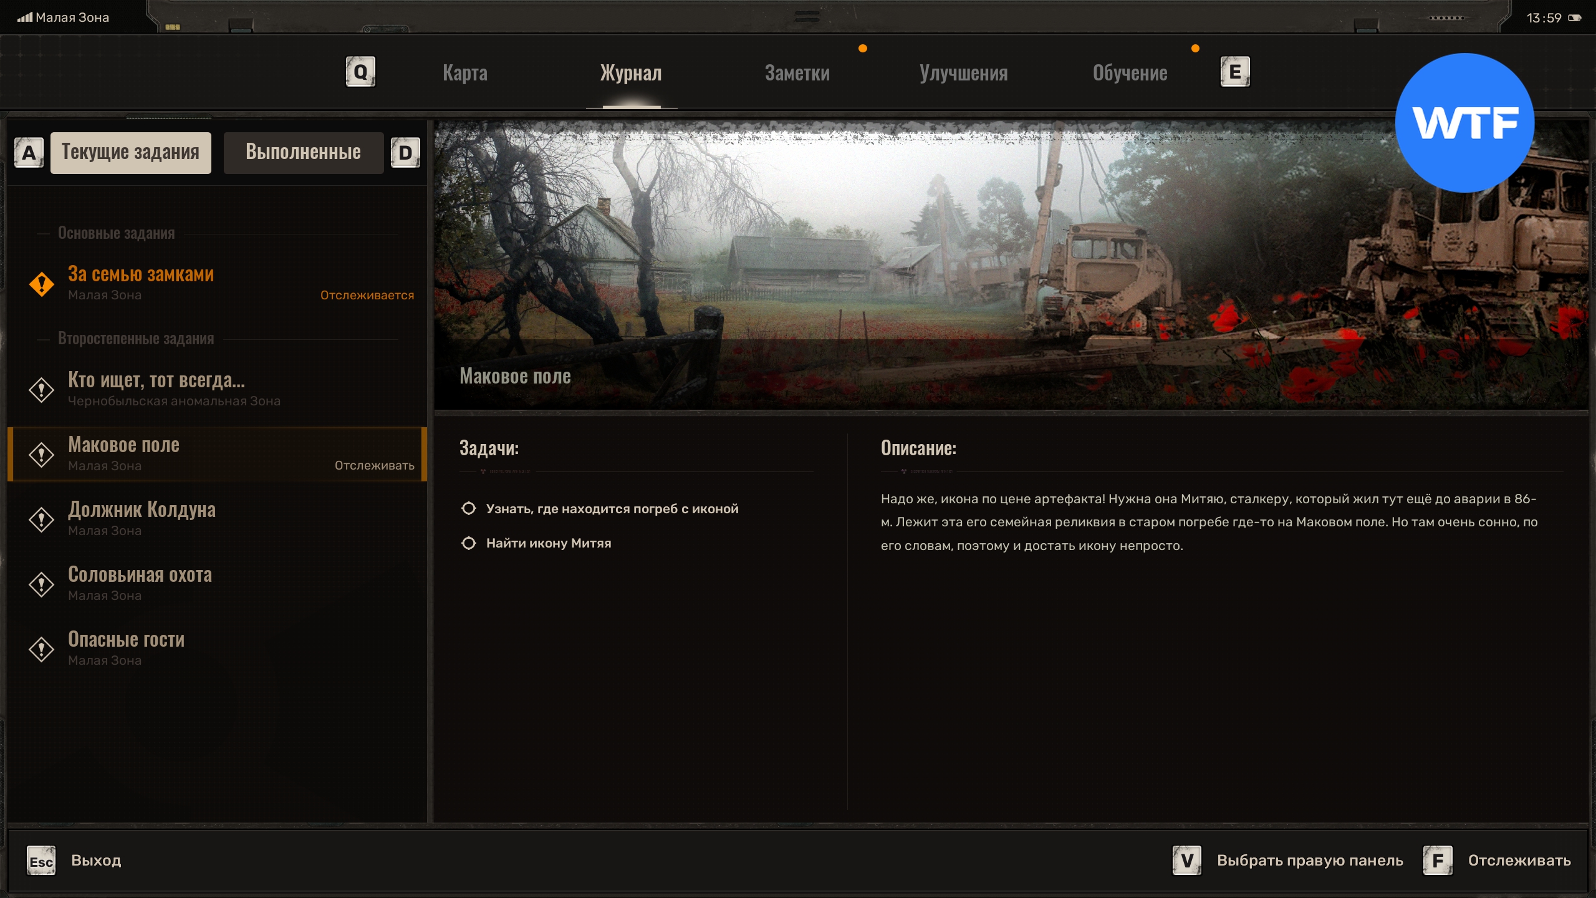Viewport: 1596px width, 898px height.
Task: Open the Улучшения tab
Action: (963, 73)
